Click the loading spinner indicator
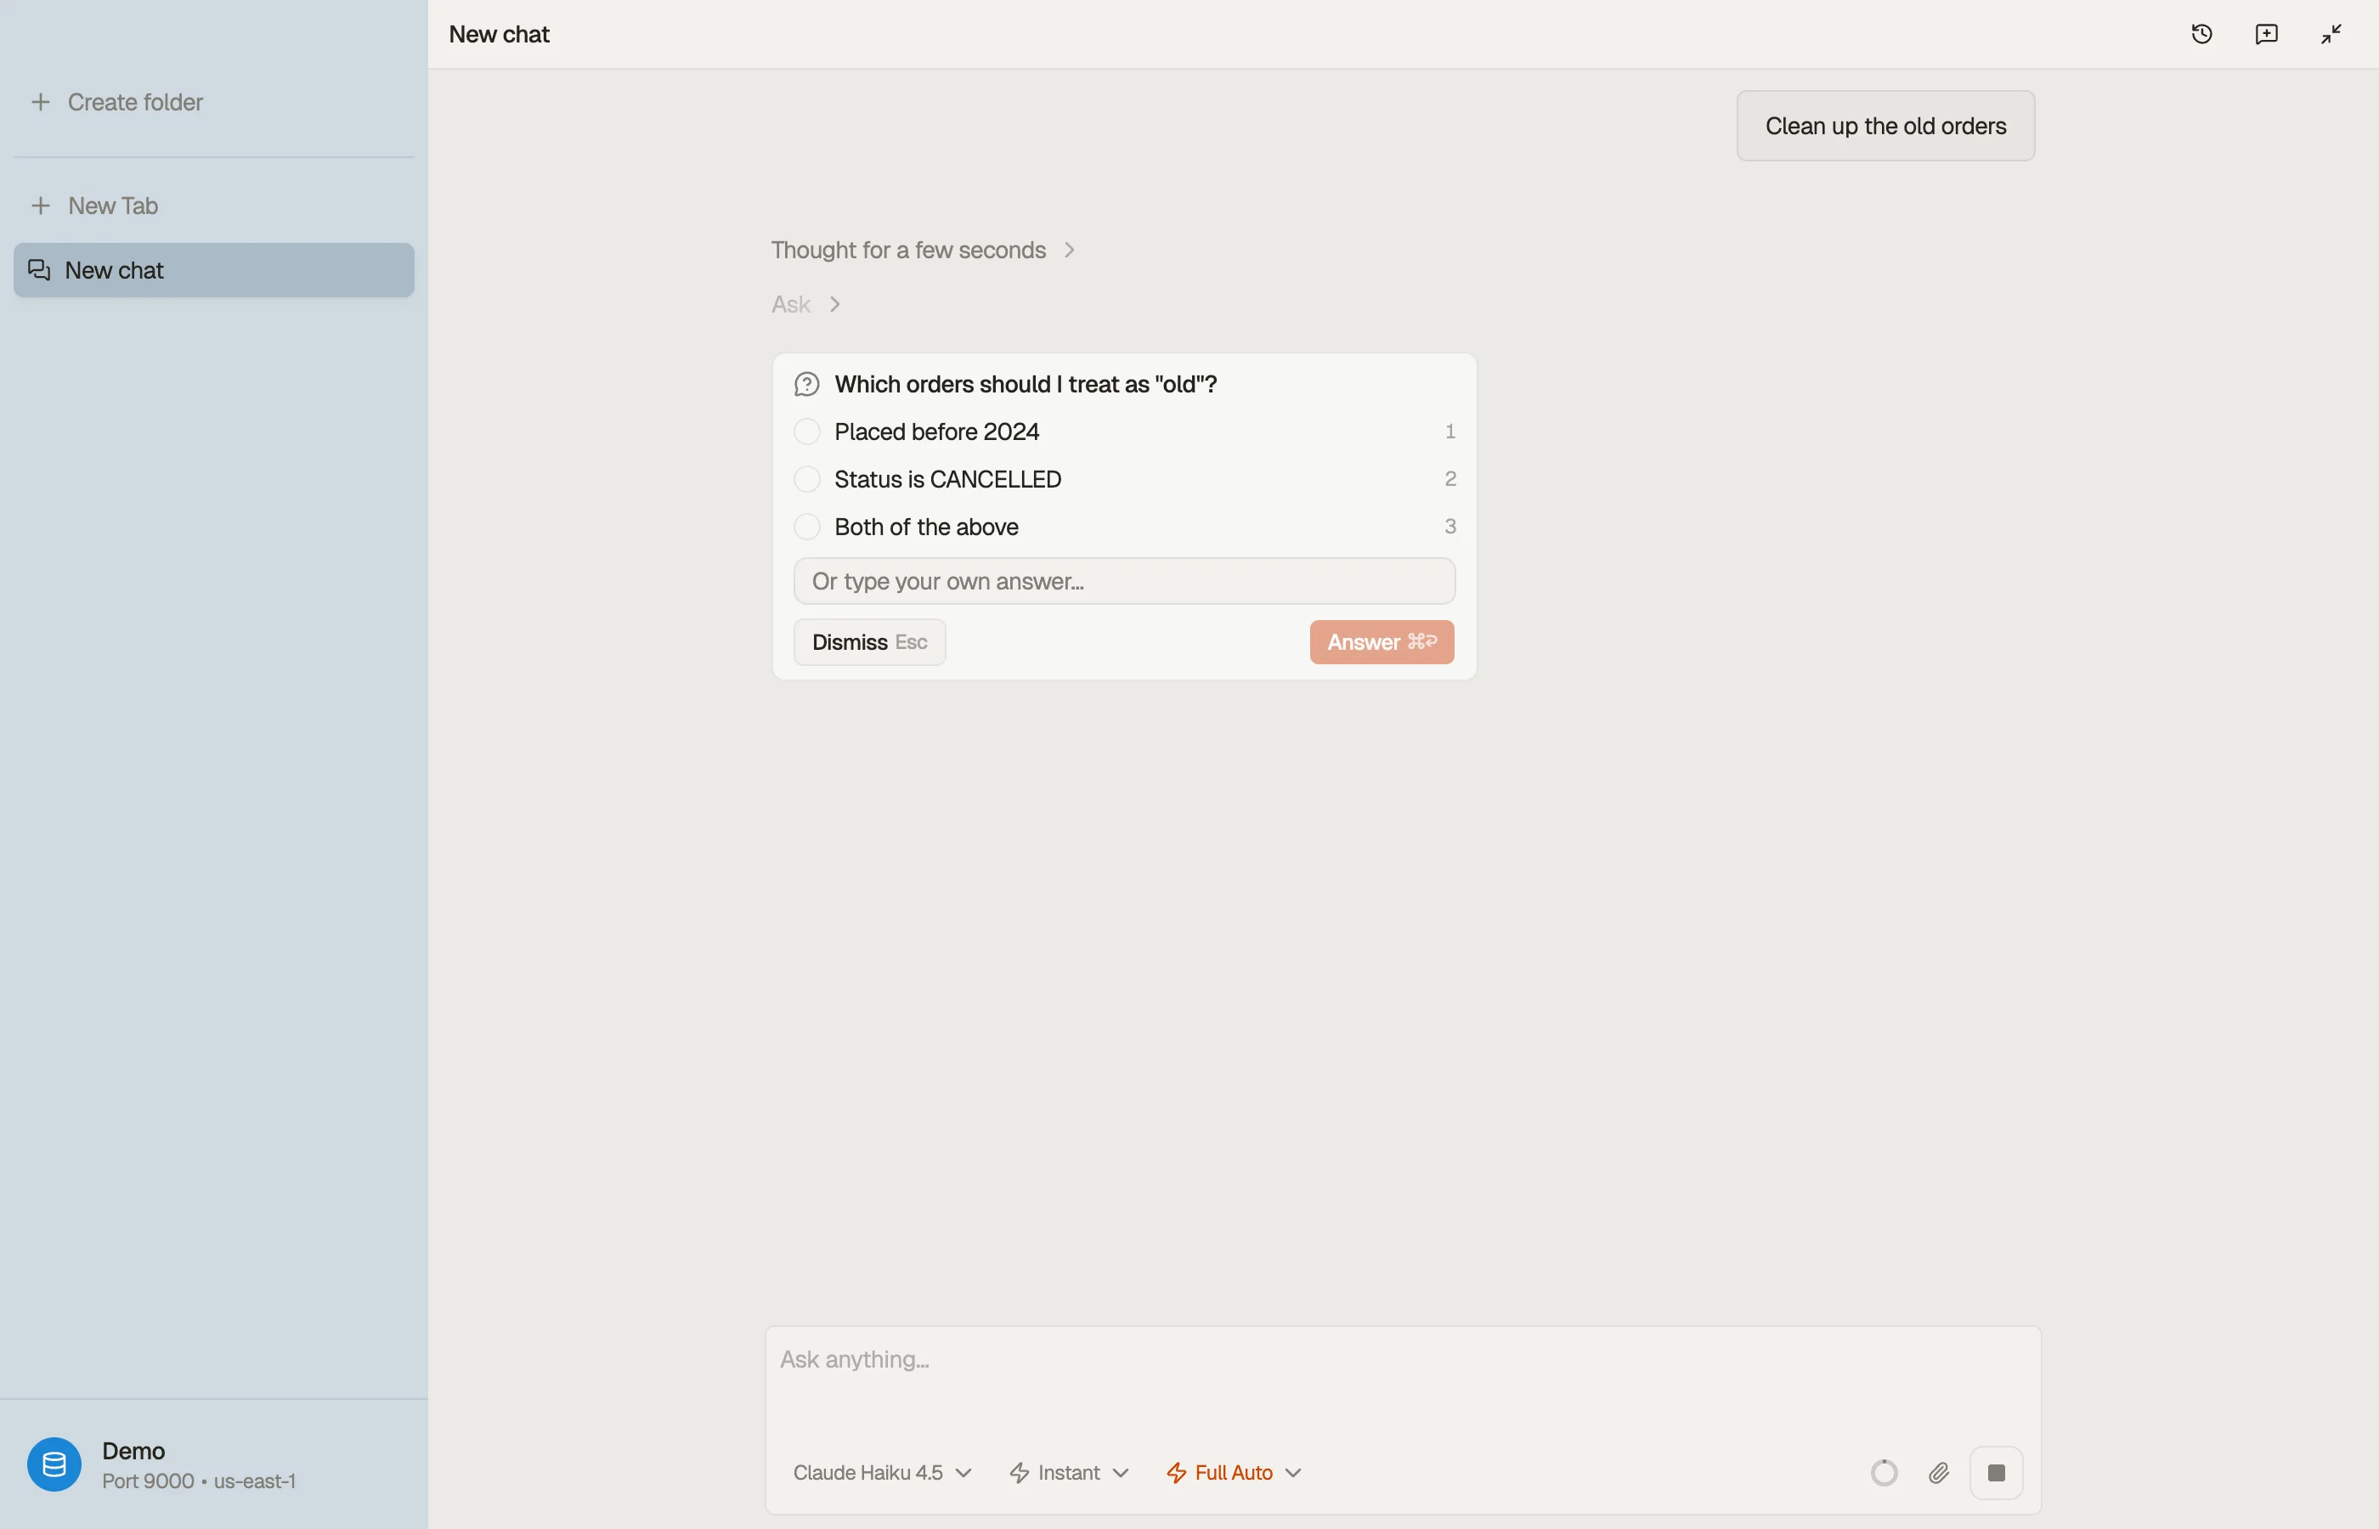 coord(1884,1472)
